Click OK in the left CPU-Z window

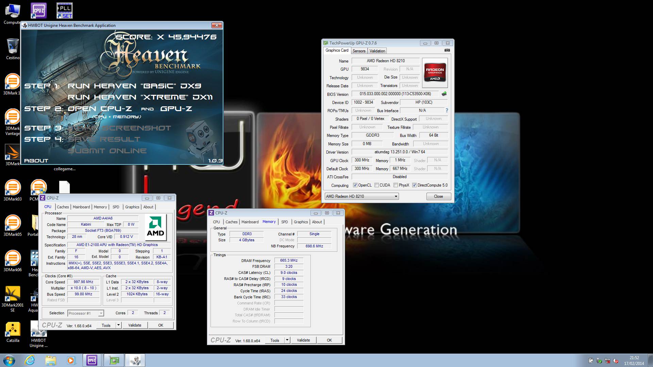click(161, 325)
